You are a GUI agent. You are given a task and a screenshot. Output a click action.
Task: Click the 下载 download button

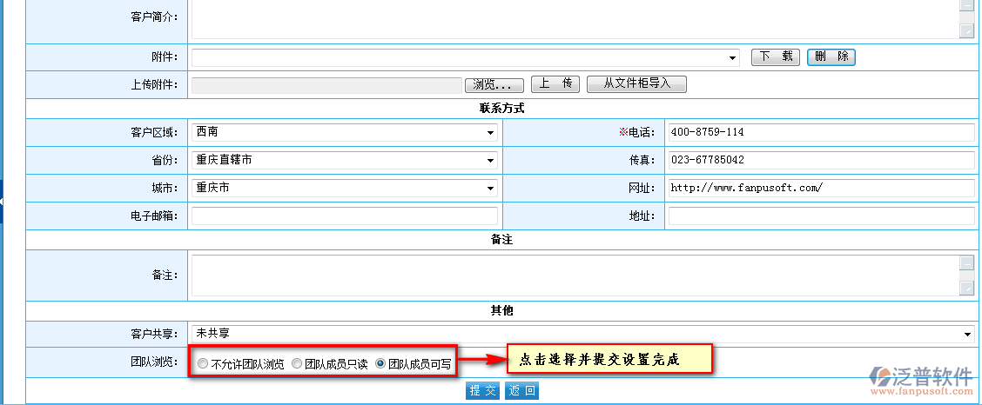coord(776,57)
